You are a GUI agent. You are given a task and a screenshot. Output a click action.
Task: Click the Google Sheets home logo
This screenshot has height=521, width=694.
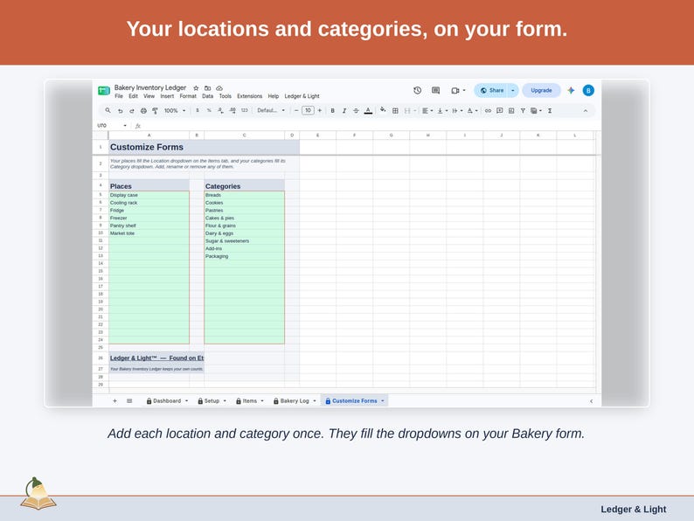pos(103,90)
